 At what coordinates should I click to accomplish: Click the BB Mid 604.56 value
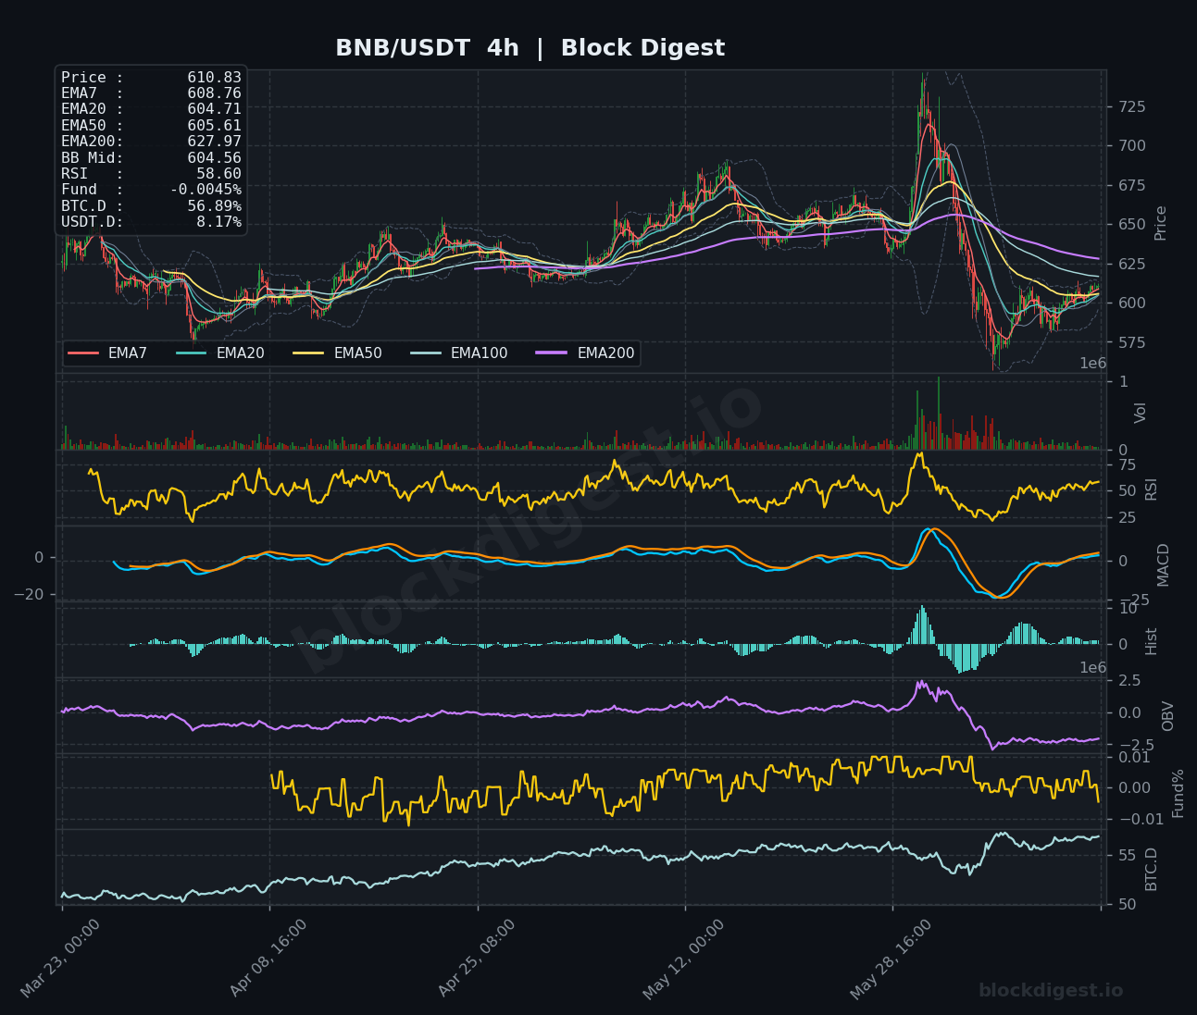214,158
